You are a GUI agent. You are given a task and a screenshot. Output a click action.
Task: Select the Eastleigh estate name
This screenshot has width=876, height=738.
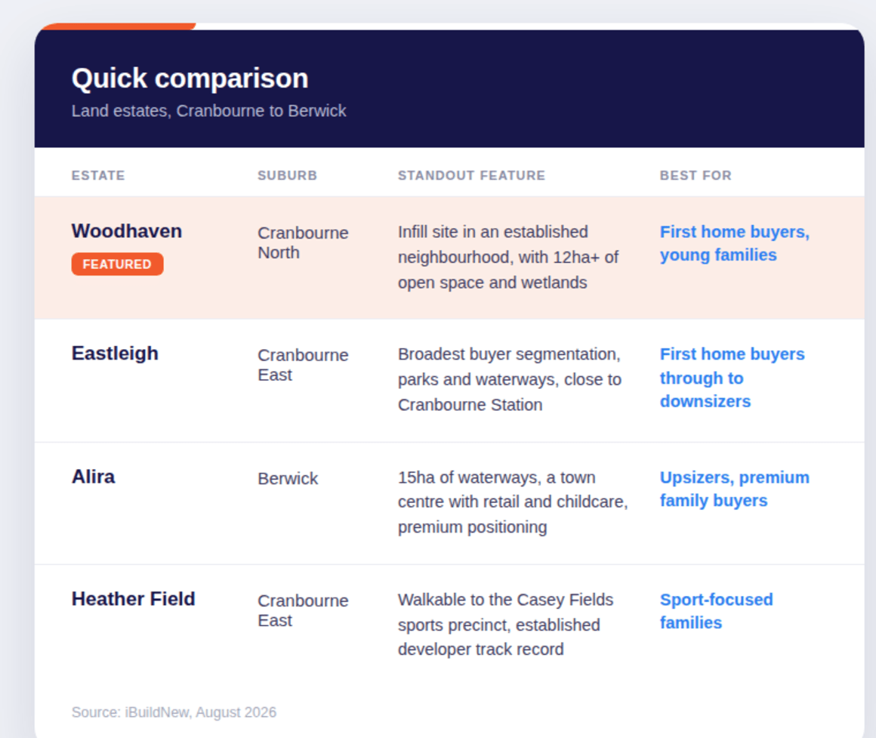click(x=115, y=354)
